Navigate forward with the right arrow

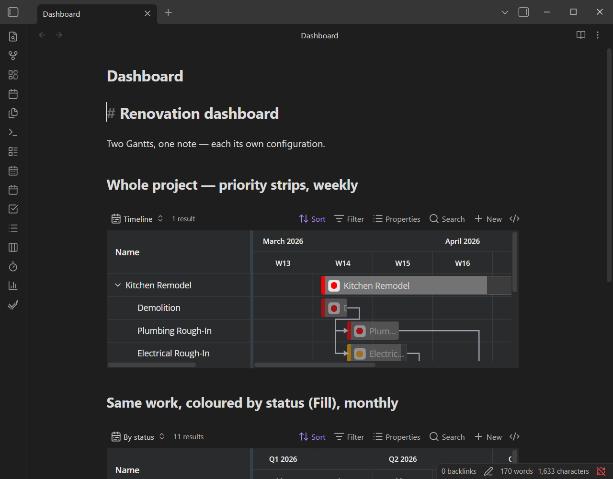(x=59, y=35)
